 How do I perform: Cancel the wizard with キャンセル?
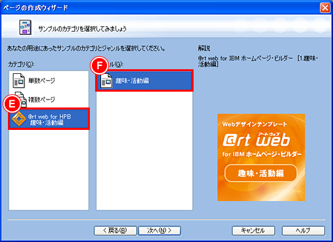point(253,231)
